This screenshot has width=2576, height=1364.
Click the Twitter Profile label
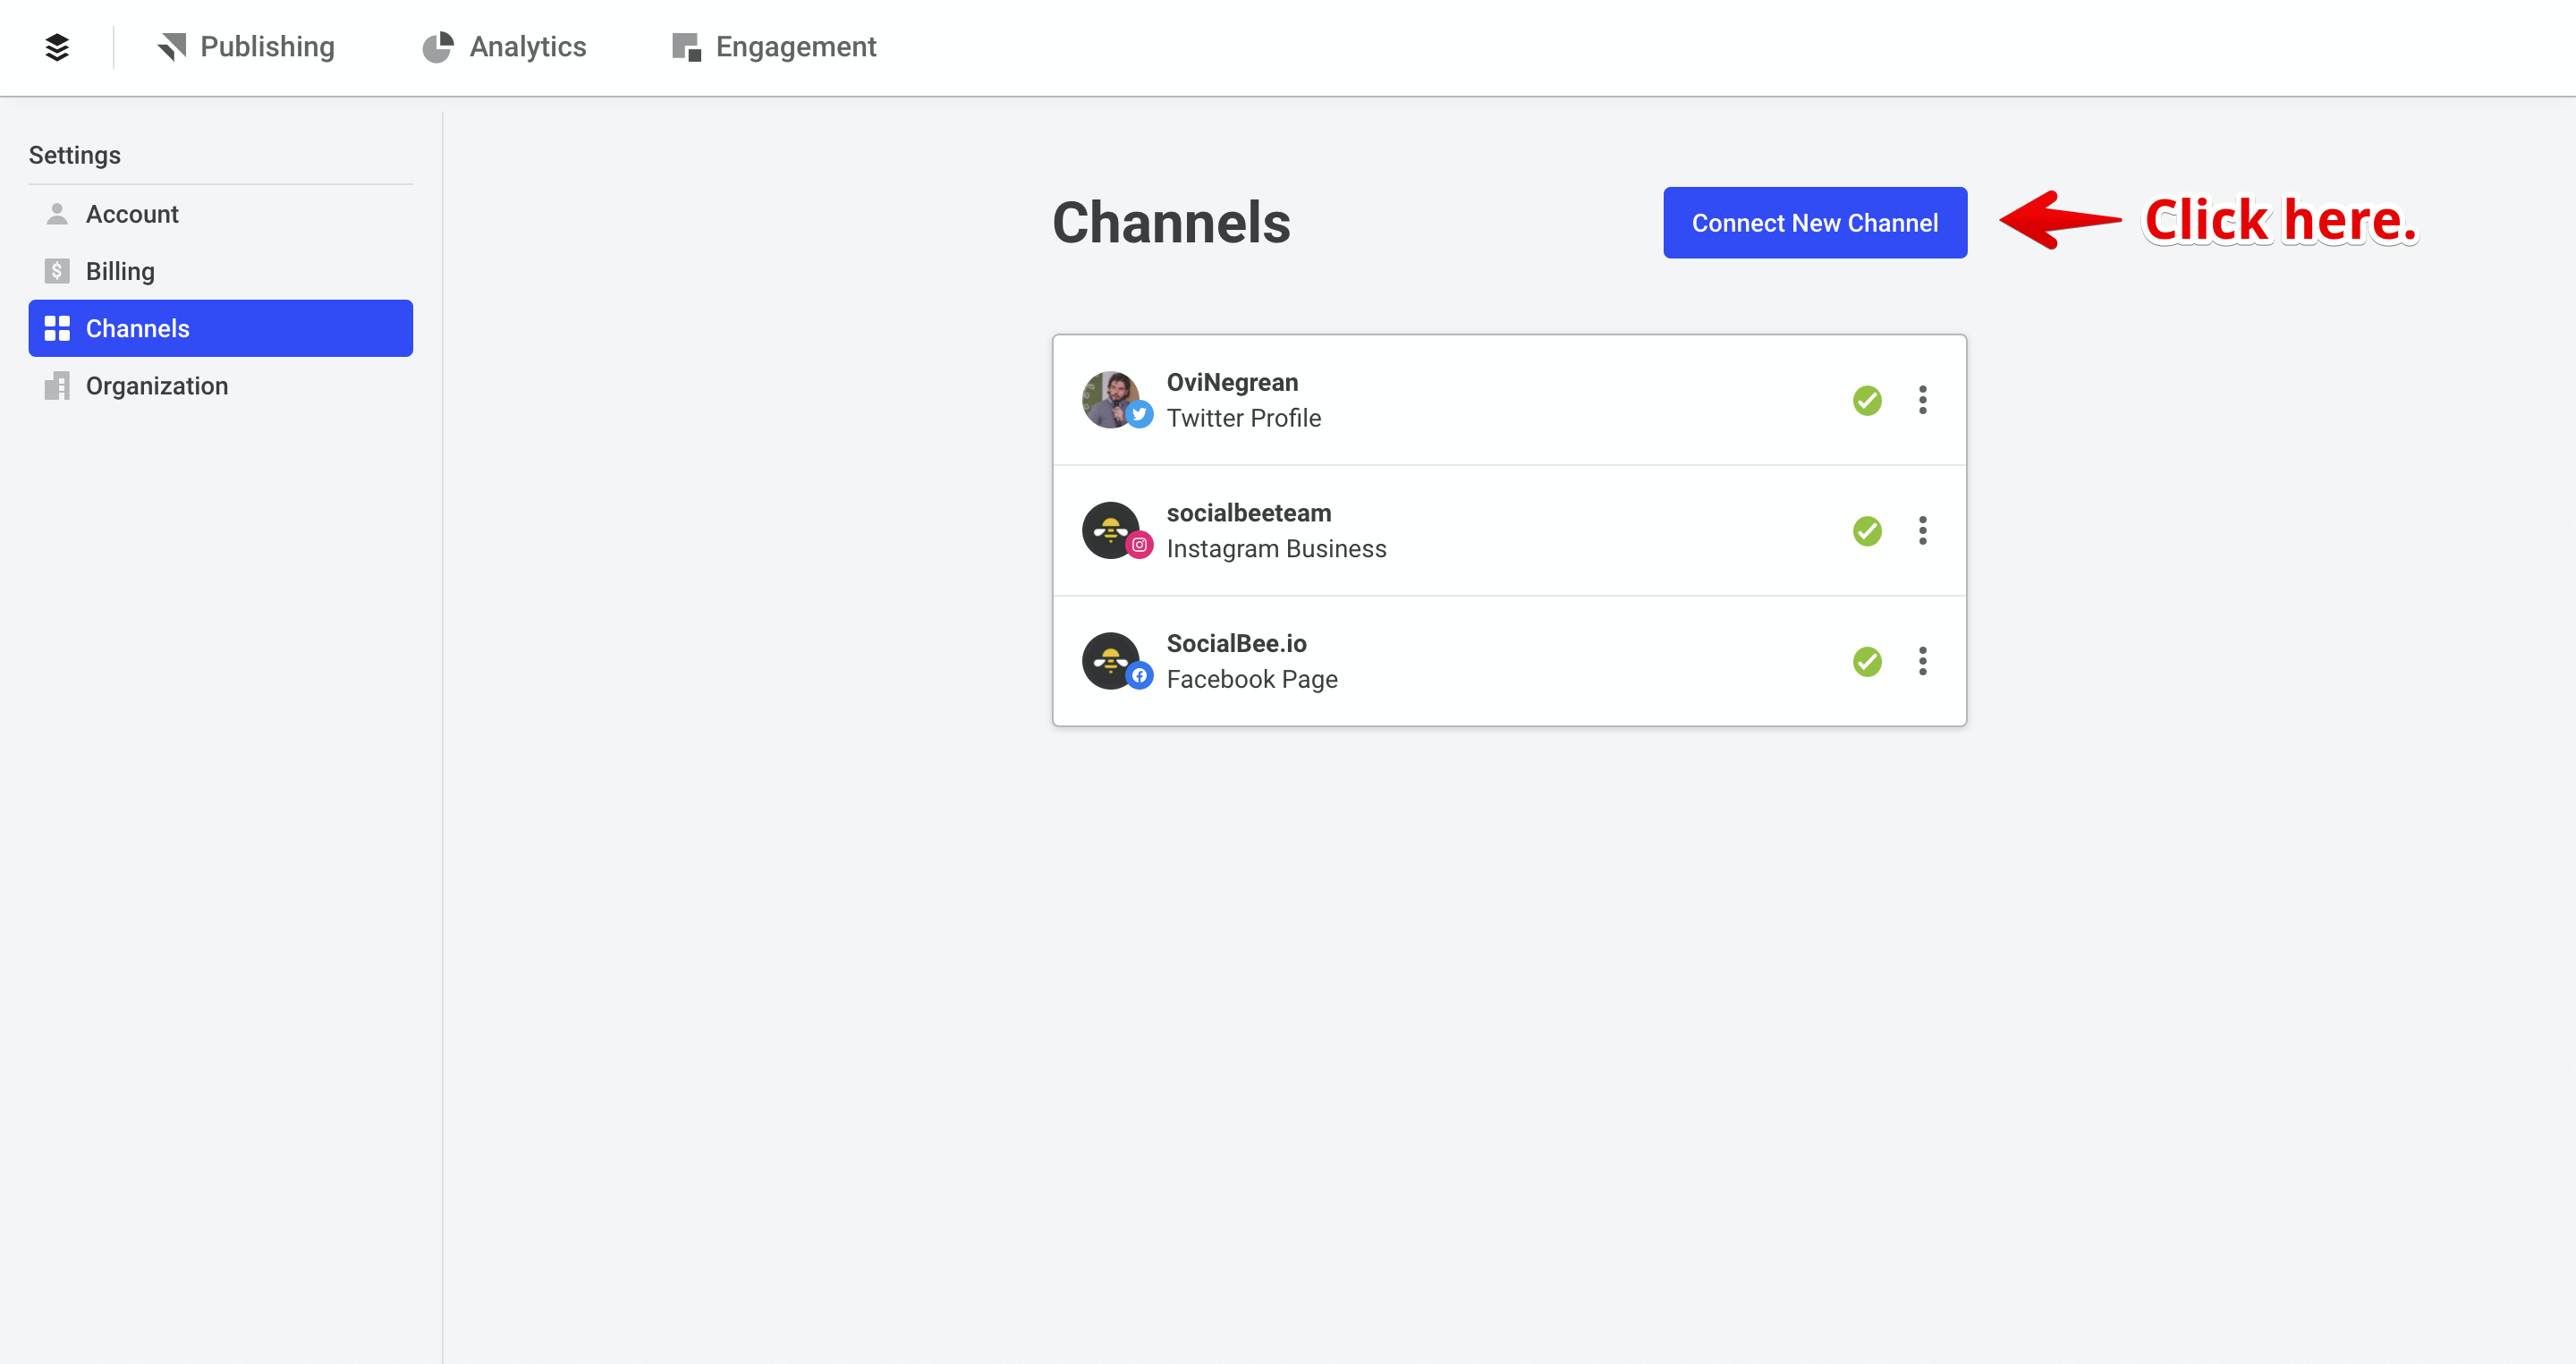point(1243,418)
